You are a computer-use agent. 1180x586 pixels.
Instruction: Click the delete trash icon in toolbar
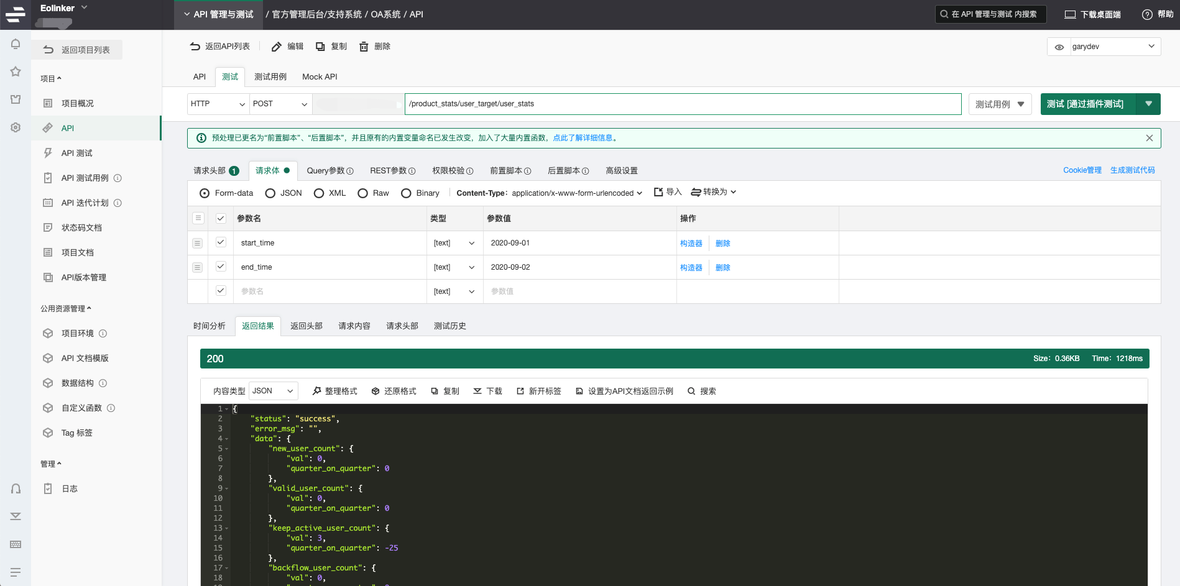(364, 47)
